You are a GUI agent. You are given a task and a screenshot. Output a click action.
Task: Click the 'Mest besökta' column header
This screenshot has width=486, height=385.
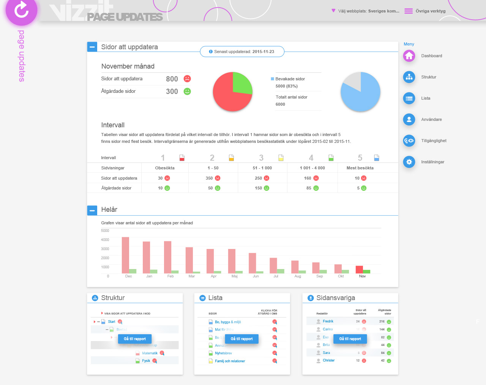click(x=360, y=168)
